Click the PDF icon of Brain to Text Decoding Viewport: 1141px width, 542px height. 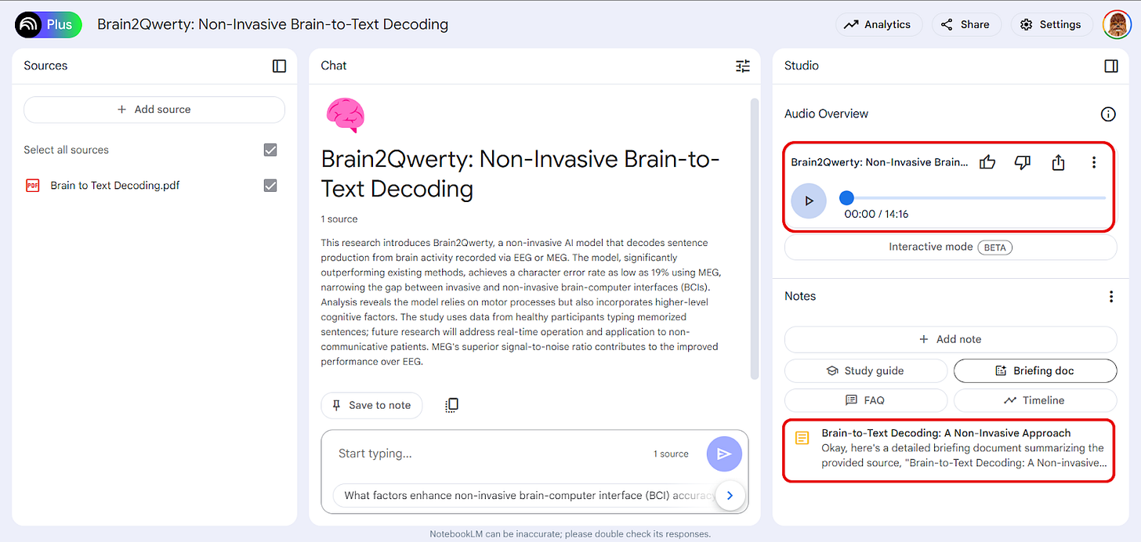click(33, 186)
